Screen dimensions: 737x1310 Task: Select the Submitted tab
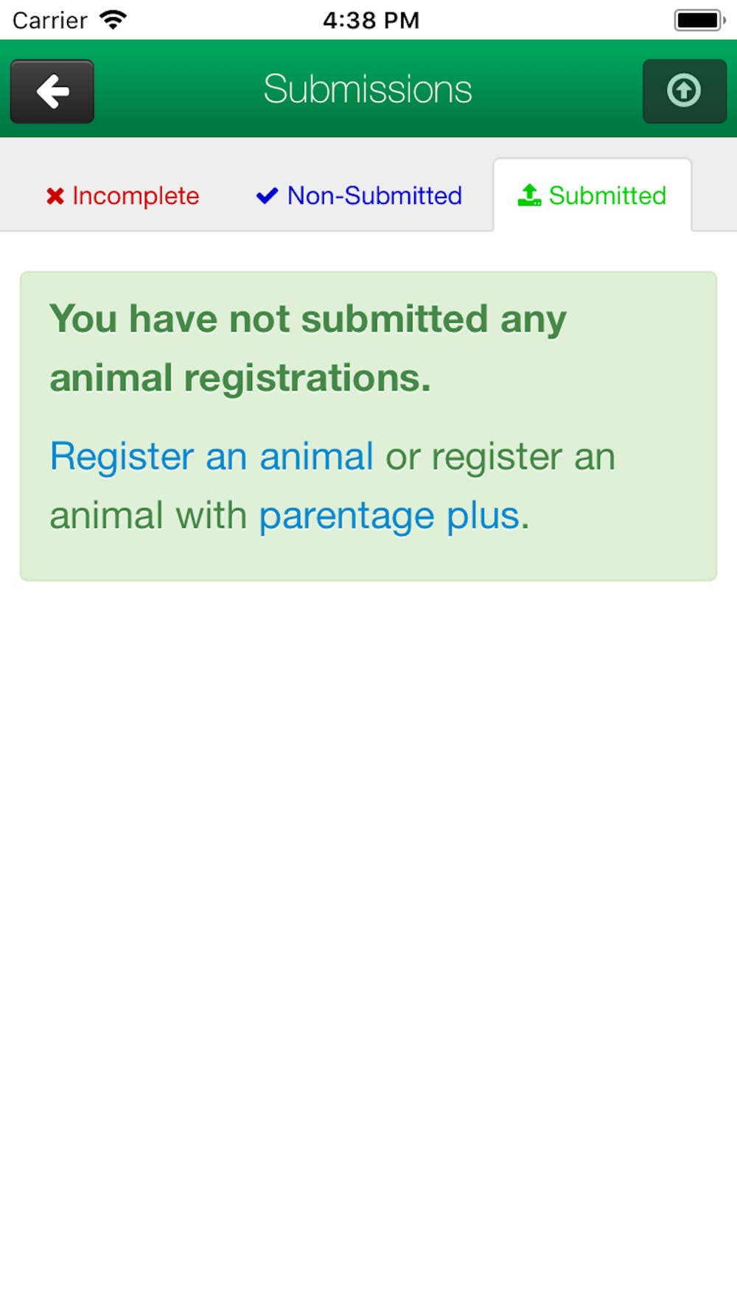(x=593, y=195)
